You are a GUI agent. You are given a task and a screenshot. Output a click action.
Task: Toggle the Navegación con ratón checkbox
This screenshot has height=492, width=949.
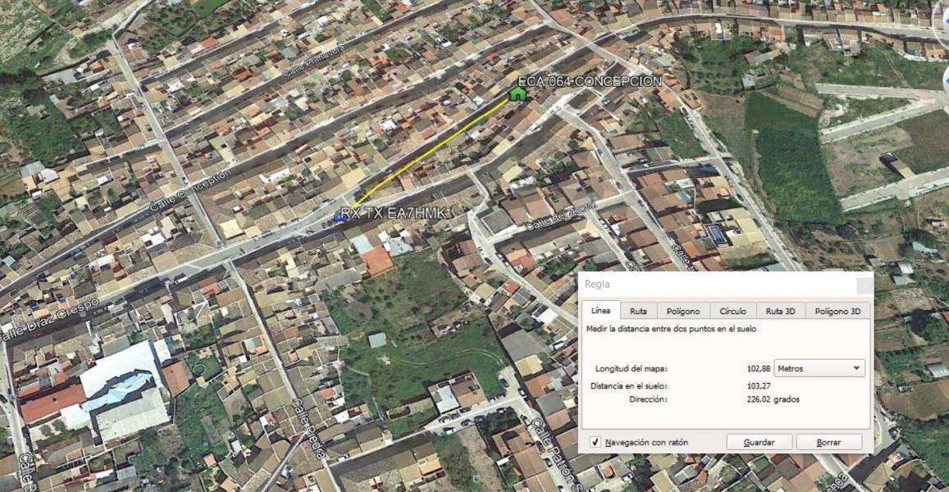[x=595, y=442]
